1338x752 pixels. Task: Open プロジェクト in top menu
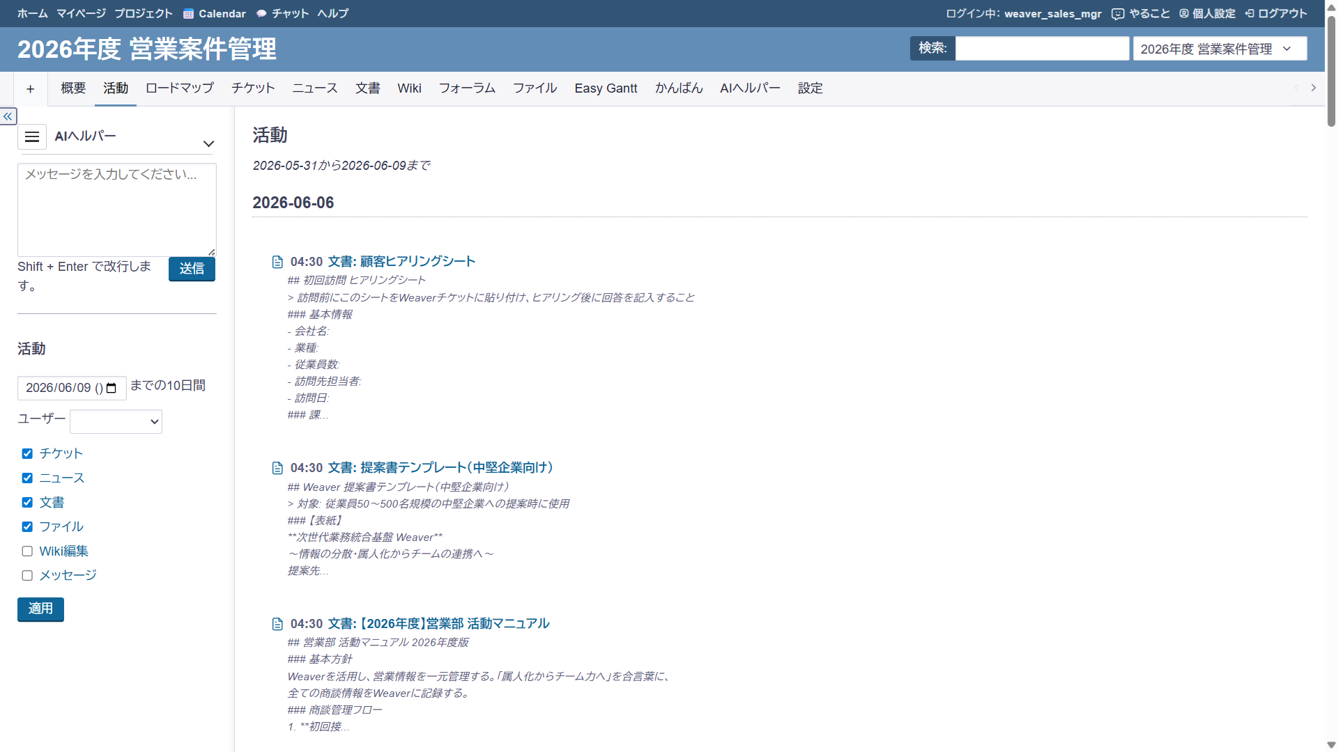[x=144, y=14]
